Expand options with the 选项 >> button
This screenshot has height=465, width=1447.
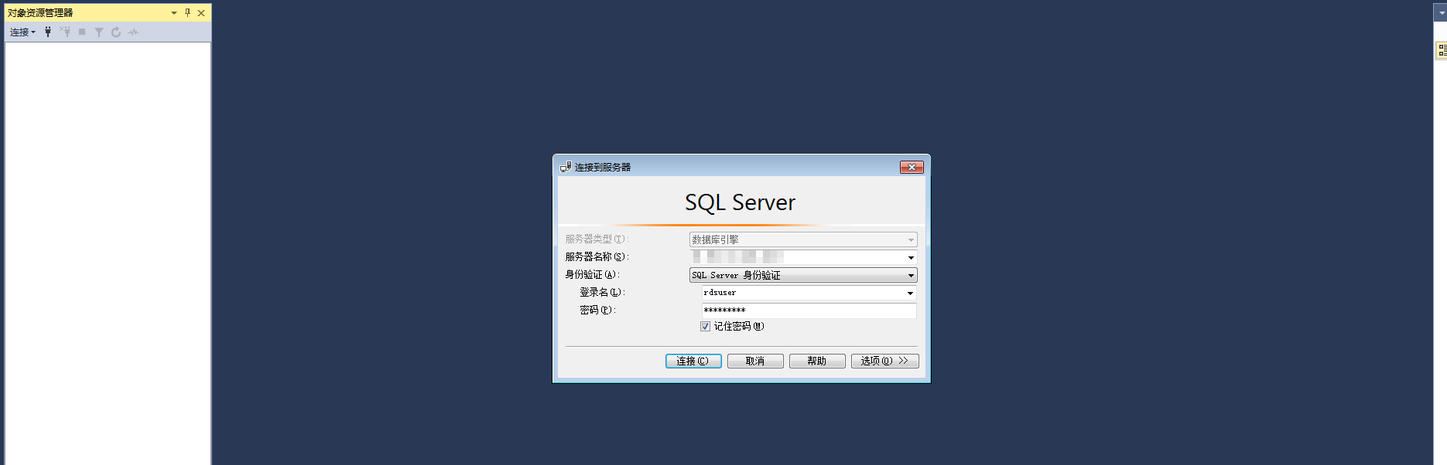885,361
